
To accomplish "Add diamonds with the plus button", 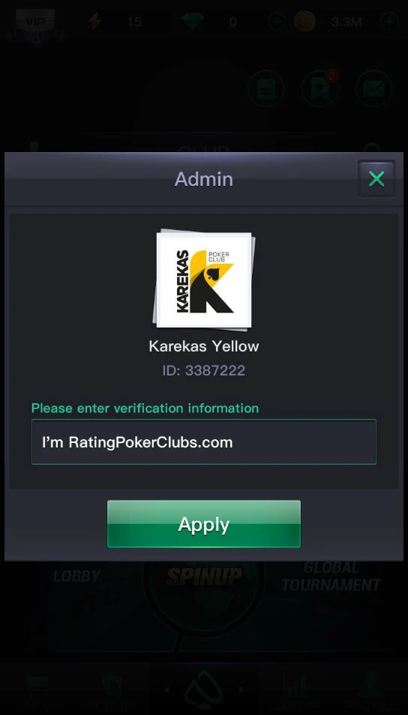I will point(277,21).
